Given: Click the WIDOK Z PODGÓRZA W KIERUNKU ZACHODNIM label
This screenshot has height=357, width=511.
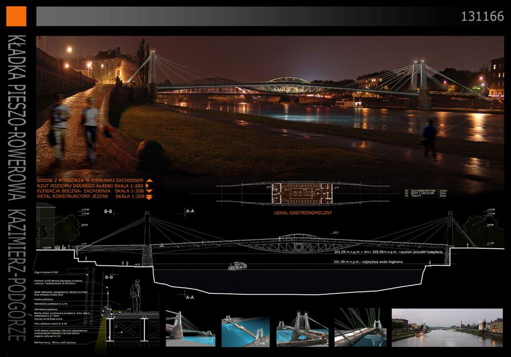Looking at the screenshot, I should coord(90,180).
